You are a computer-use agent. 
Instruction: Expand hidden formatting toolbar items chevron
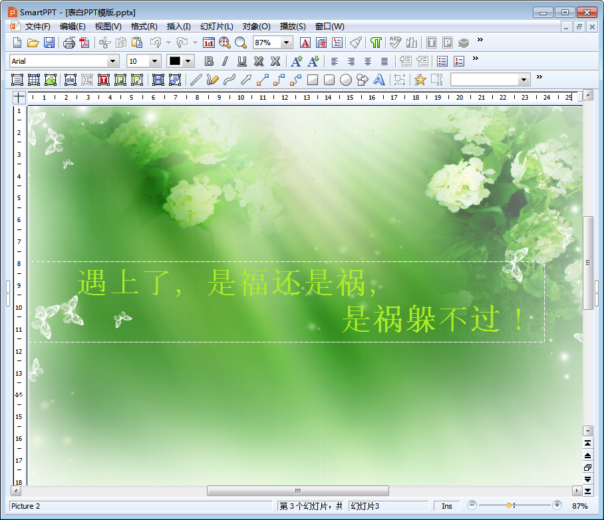476,59
